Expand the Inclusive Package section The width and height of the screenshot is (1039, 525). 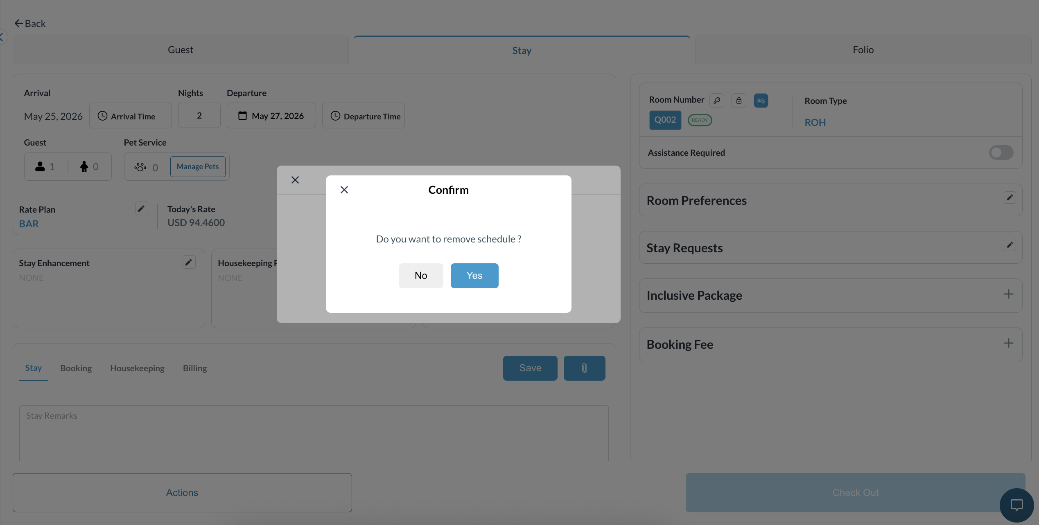(1009, 294)
